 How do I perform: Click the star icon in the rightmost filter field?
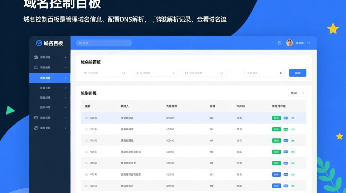280,73
